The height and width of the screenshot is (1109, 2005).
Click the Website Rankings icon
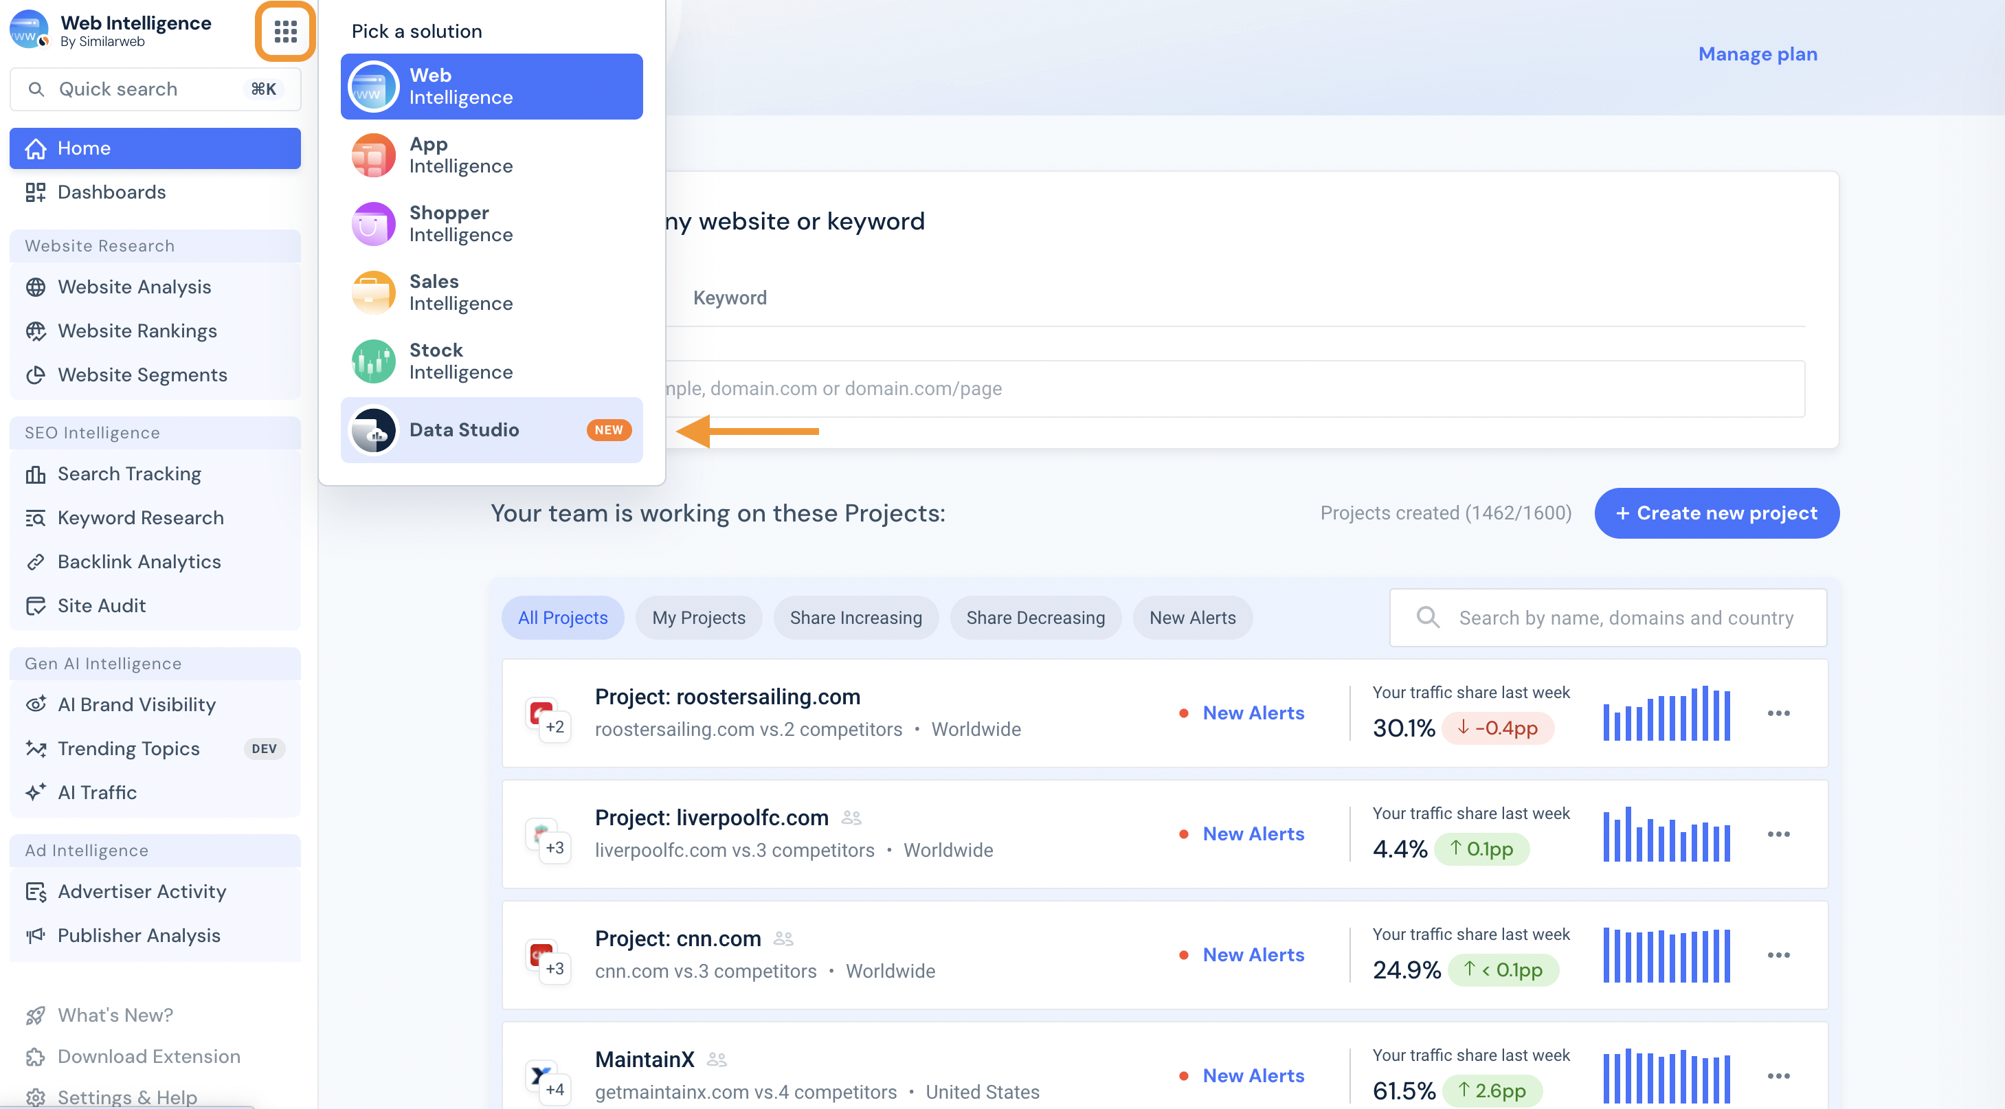tap(36, 332)
